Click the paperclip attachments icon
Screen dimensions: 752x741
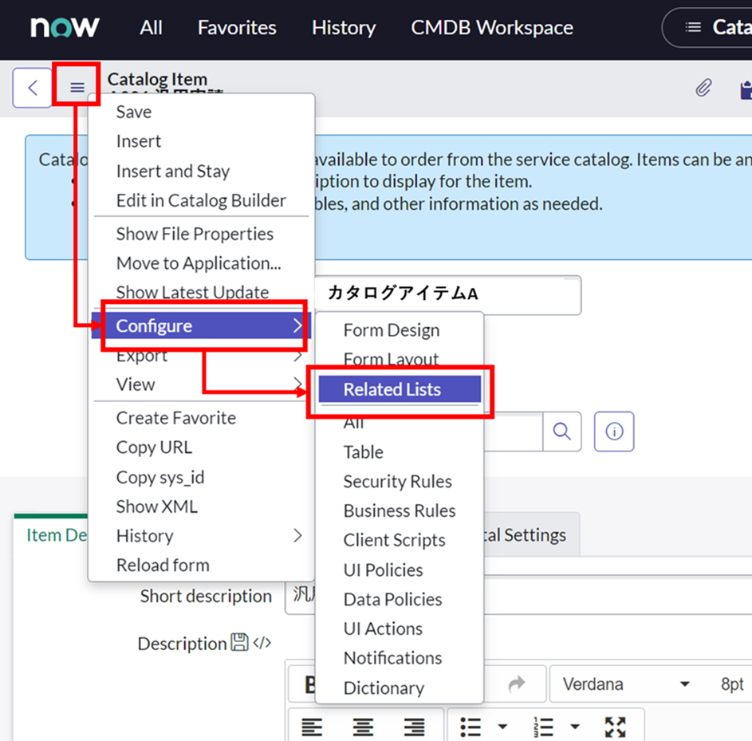coord(703,88)
